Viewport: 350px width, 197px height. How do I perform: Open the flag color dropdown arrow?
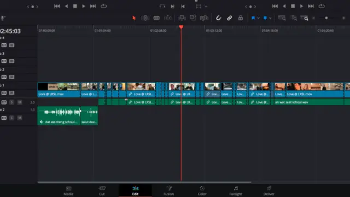(258, 18)
